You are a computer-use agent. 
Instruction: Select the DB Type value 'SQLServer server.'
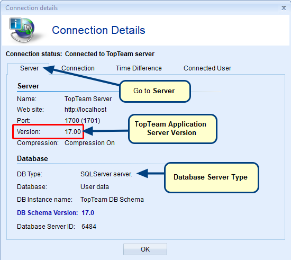tap(106, 174)
